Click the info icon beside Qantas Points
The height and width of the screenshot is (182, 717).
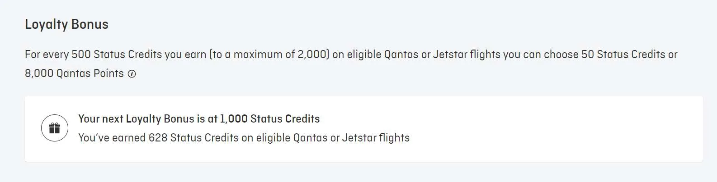click(132, 74)
